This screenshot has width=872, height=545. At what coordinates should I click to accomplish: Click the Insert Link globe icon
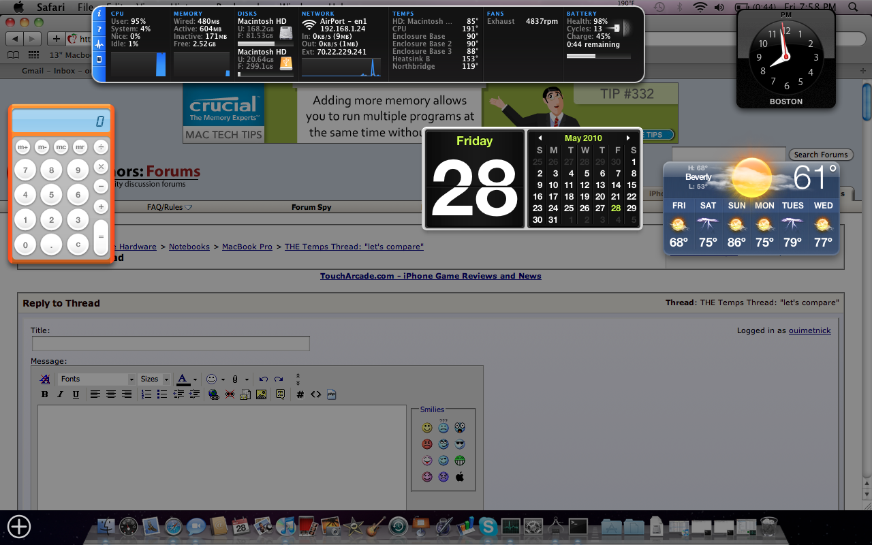pos(214,394)
